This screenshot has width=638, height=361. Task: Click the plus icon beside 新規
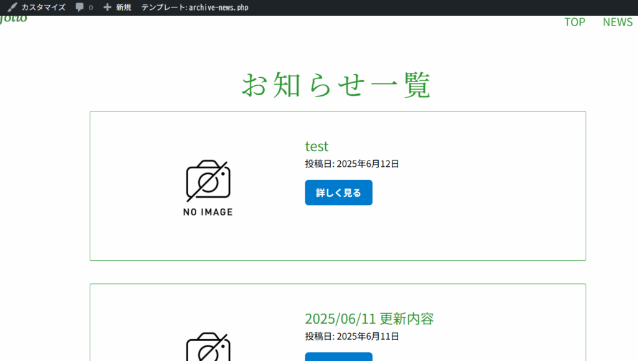107,7
